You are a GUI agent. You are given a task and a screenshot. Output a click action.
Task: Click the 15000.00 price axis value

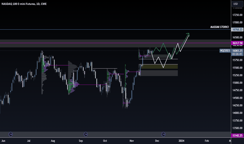237,83
